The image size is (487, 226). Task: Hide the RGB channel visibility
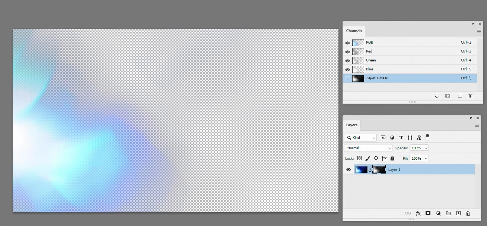coord(348,43)
